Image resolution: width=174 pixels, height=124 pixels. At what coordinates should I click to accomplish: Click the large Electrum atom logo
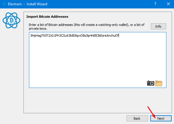[x=11, y=20]
